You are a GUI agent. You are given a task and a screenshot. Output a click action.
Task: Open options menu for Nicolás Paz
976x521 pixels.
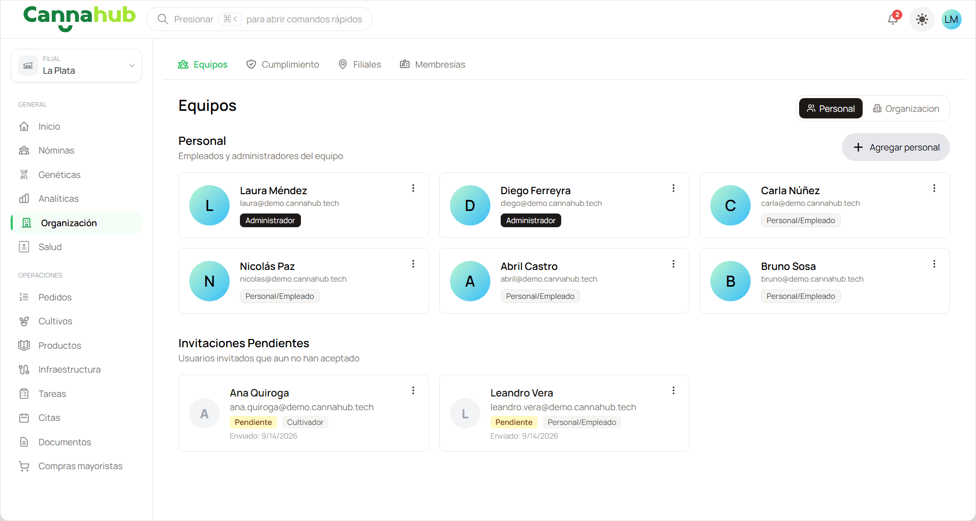(x=413, y=264)
